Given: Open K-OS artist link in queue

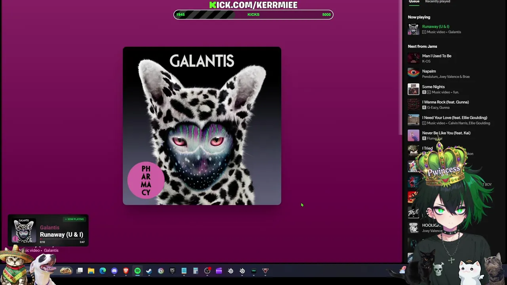Looking at the screenshot, I should pos(426,61).
